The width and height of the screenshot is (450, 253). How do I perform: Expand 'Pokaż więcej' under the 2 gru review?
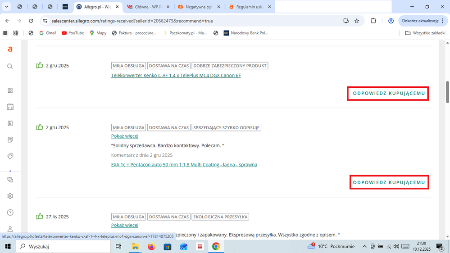click(125, 136)
